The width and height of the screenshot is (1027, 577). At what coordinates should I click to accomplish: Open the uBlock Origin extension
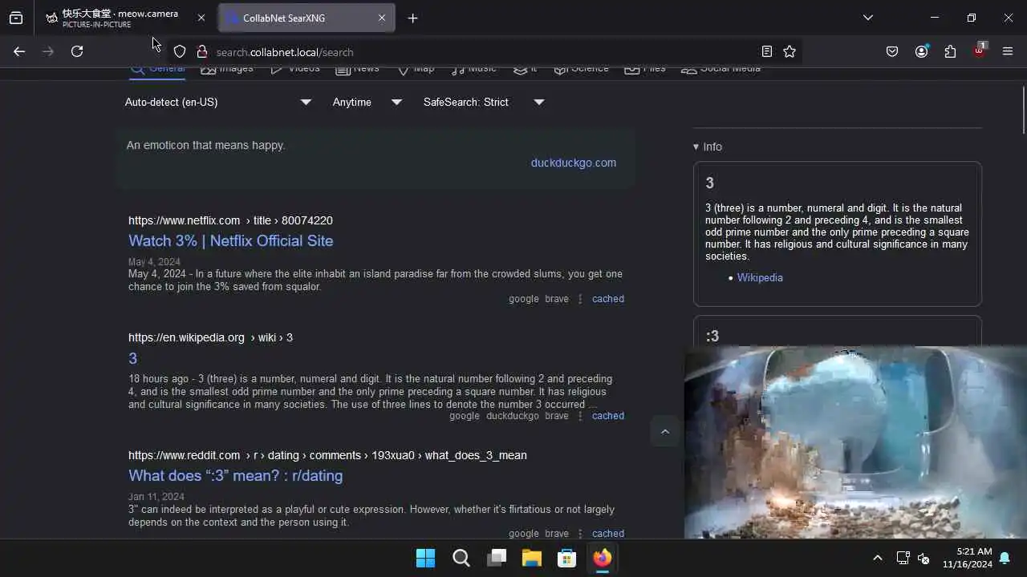980,50
